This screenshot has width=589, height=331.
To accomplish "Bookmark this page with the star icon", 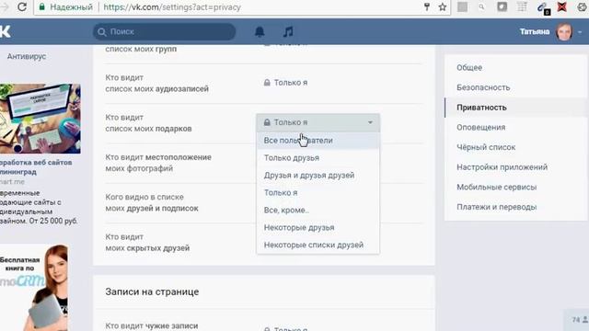I will pyautogui.click(x=443, y=7).
